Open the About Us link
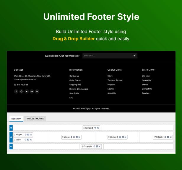This screenshot has height=170, width=182. click(112, 93)
